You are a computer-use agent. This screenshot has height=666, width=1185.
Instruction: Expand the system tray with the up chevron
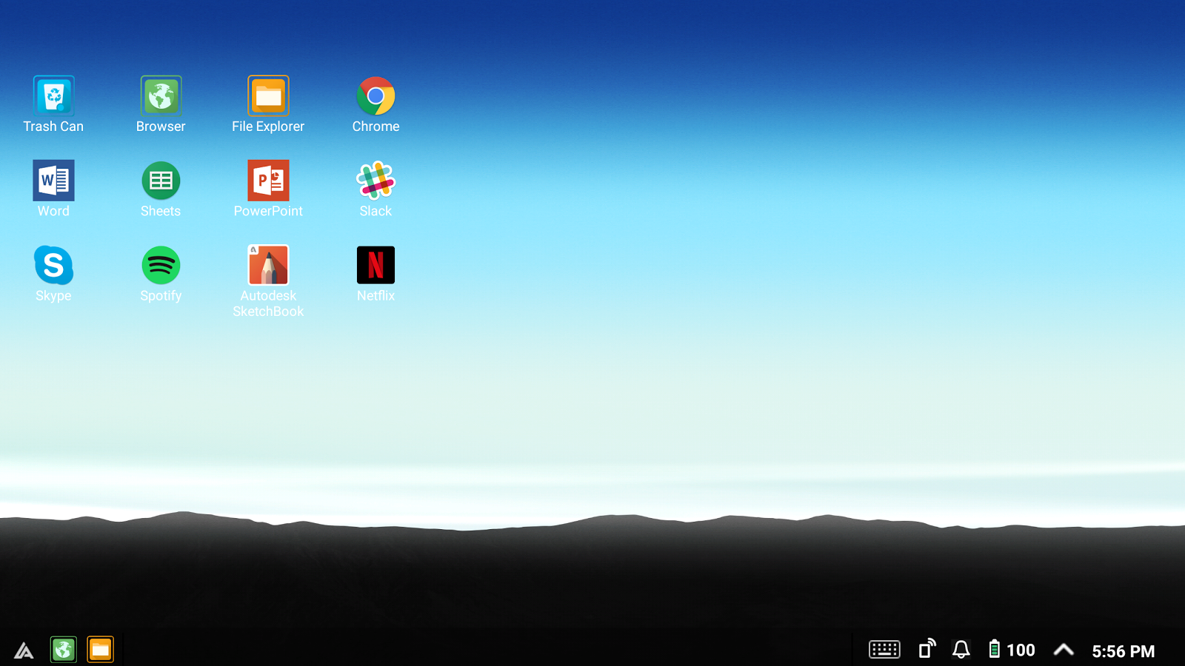(1064, 650)
